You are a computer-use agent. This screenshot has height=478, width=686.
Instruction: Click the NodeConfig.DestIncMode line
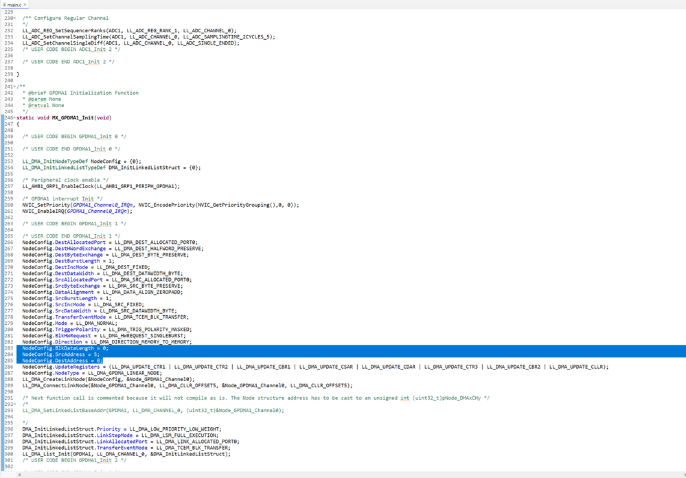pos(87,267)
